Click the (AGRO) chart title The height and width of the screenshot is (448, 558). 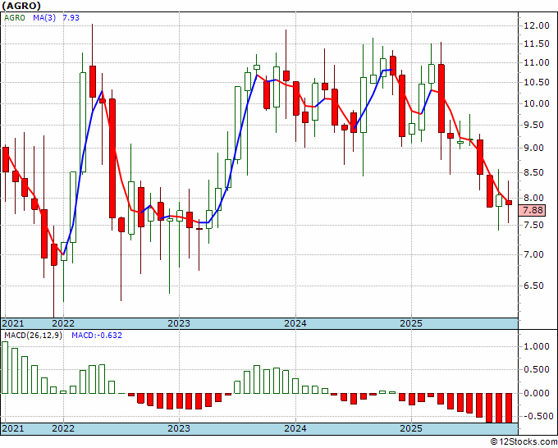click(21, 6)
